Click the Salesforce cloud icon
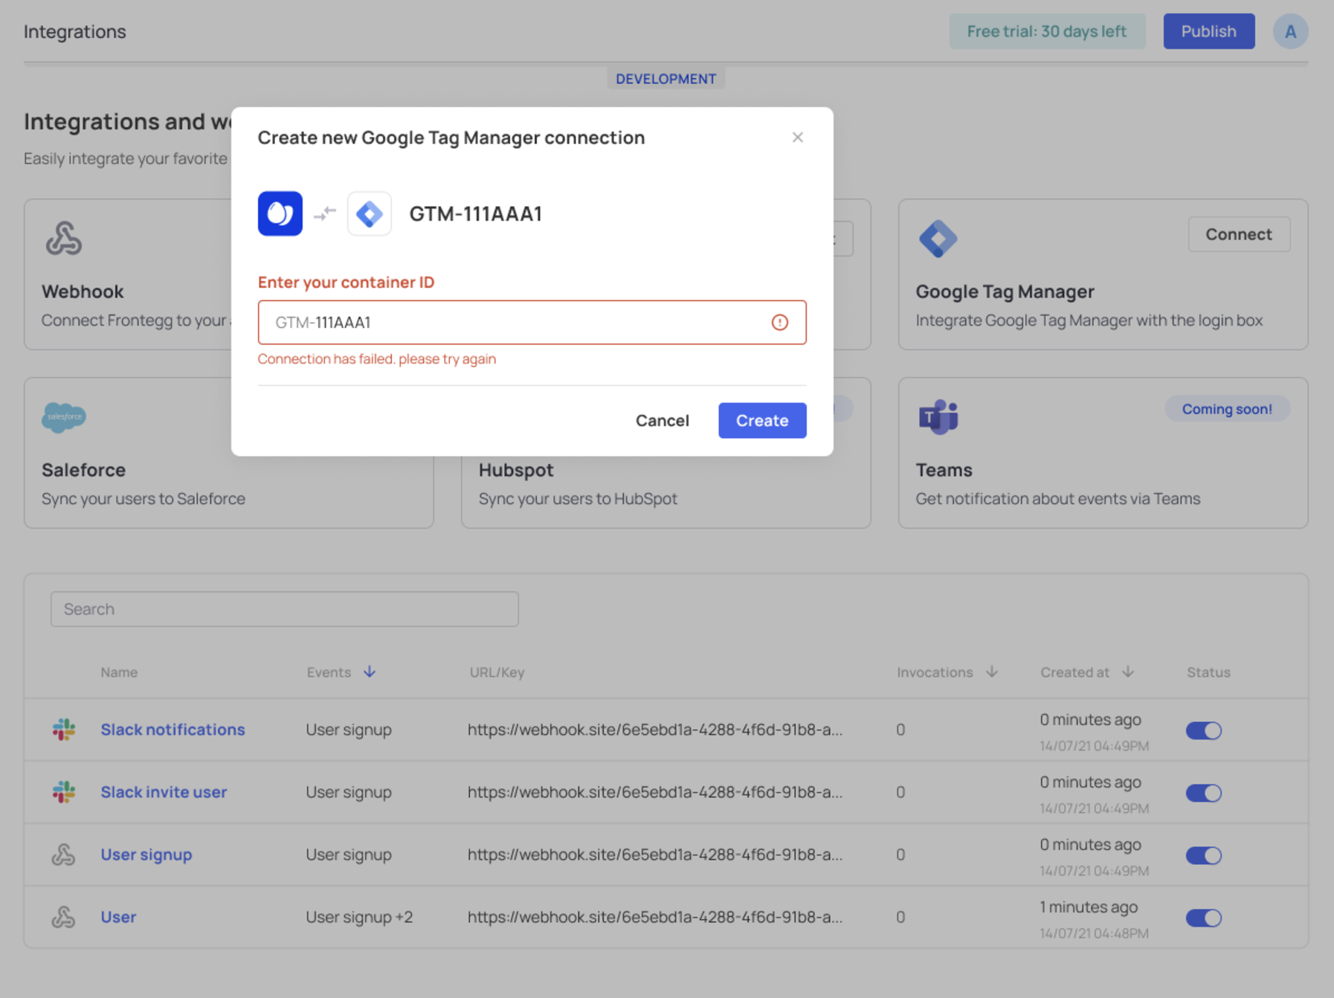Viewport: 1334px width, 998px height. click(64, 416)
